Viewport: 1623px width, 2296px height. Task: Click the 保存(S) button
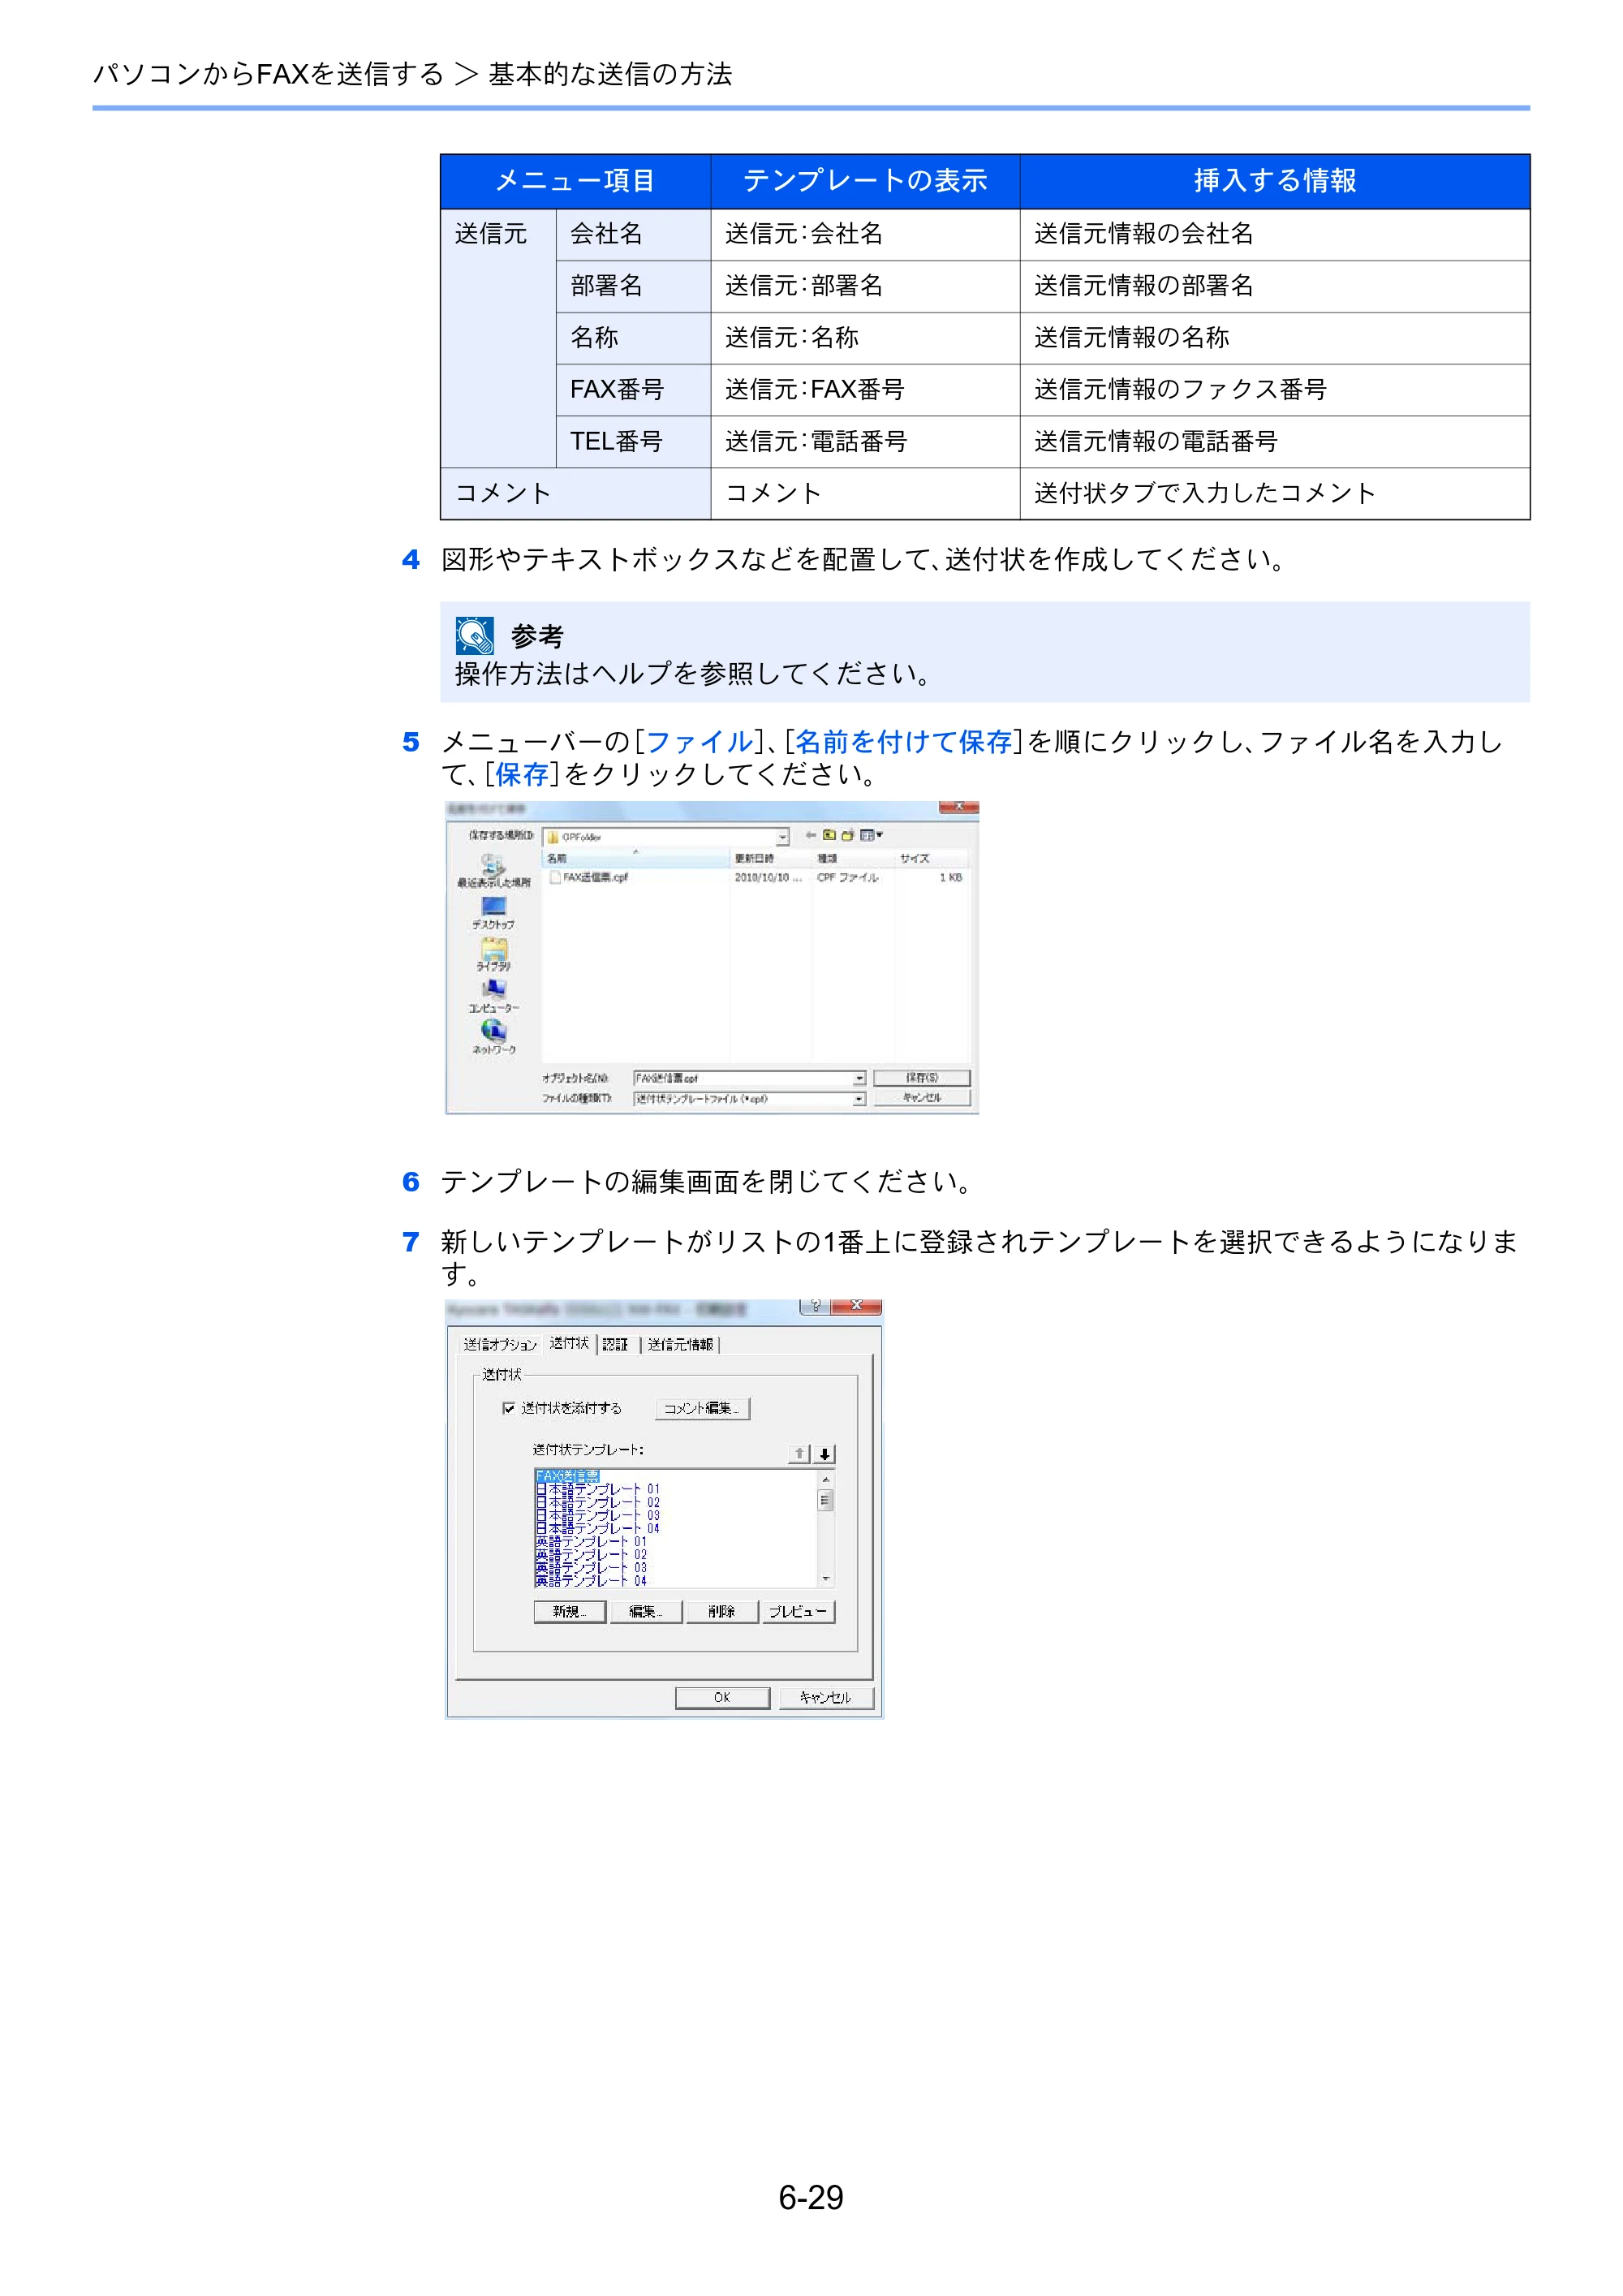921,1078
